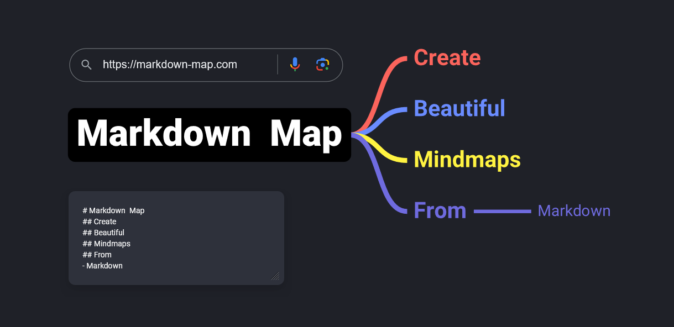
Task: Click the red Create heading text
Action: pyautogui.click(x=447, y=57)
